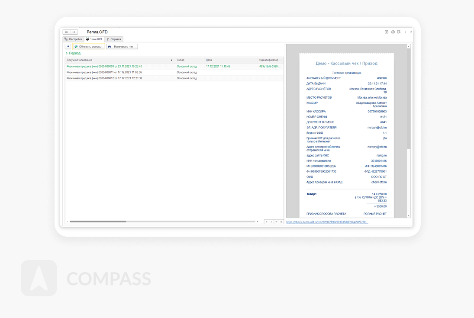This screenshot has height=318, width=474.
Task: Open the three-dot more options menu
Action: coord(405,32)
